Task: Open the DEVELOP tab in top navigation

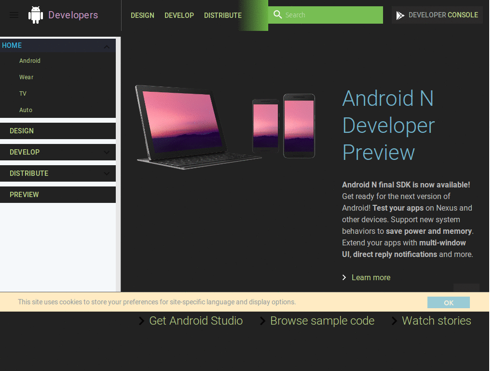Action: [x=179, y=15]
